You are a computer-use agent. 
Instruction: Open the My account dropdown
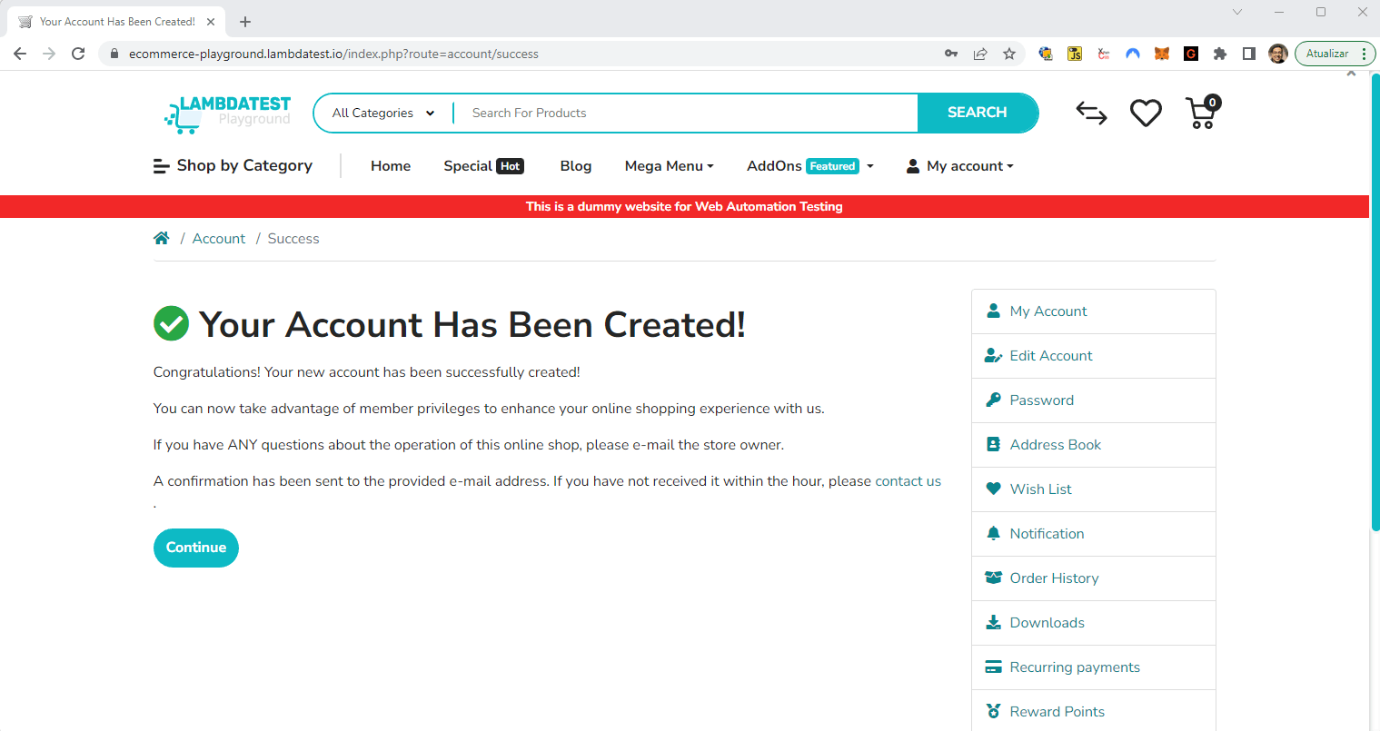click(959, 166)
